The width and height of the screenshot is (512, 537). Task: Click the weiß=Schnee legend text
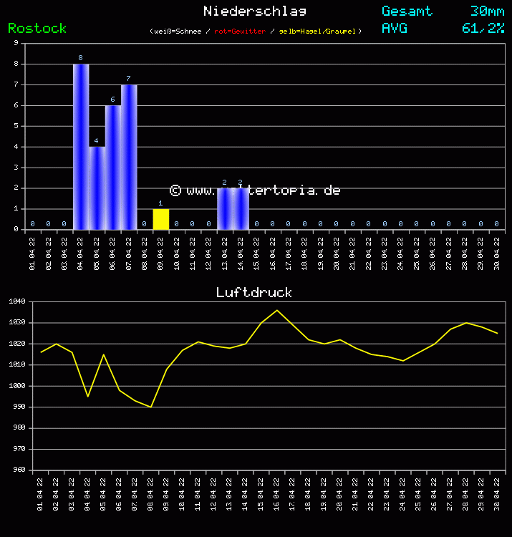pos(179,32)
